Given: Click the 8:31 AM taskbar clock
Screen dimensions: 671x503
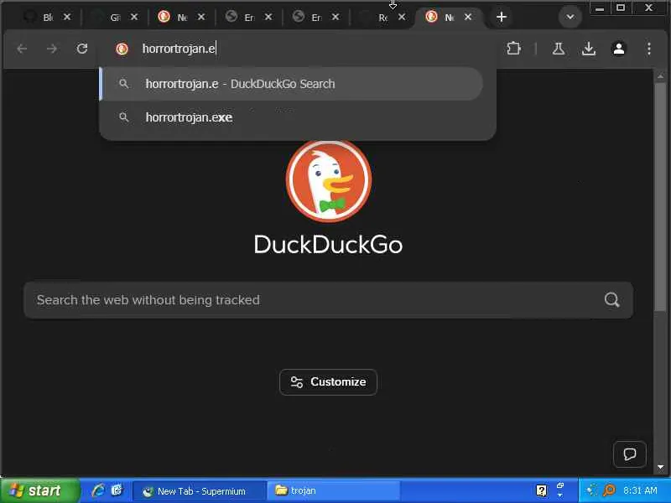Looking at the screenshot, I should coord(640,490).
